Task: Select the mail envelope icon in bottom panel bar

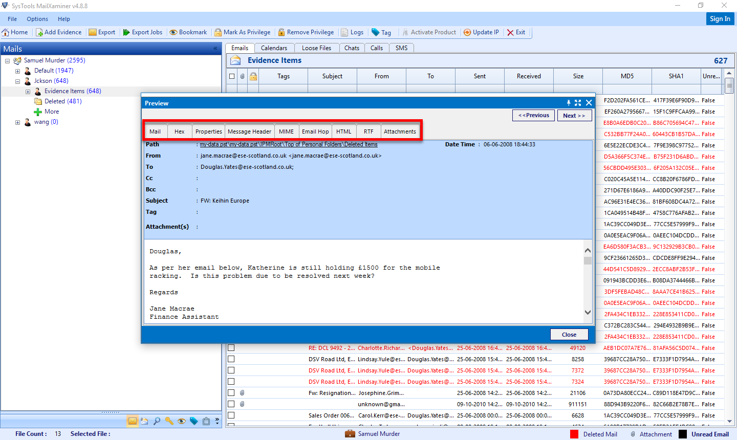Action: tap(133, 421)
